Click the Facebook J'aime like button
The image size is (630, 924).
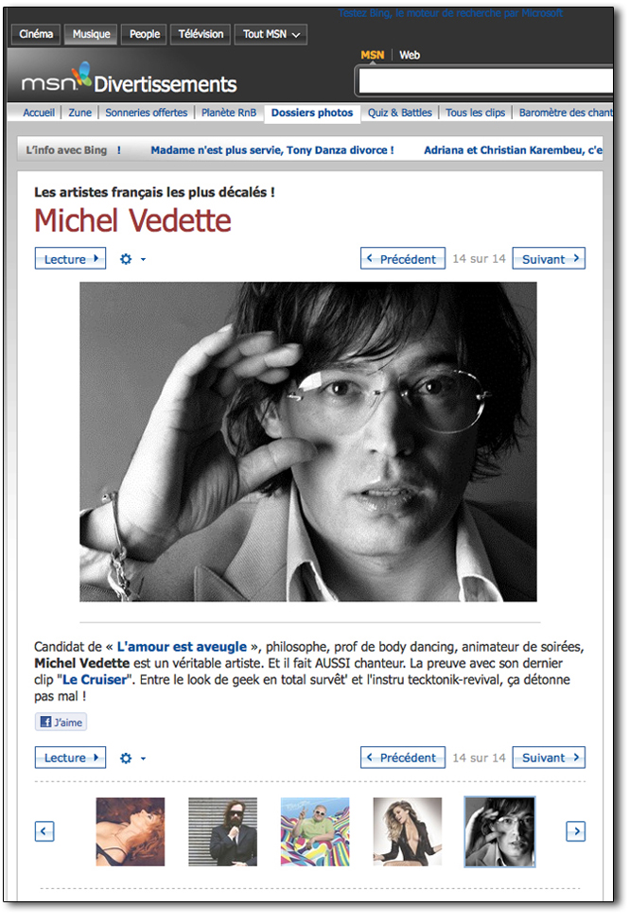click(x=61, y=722)
